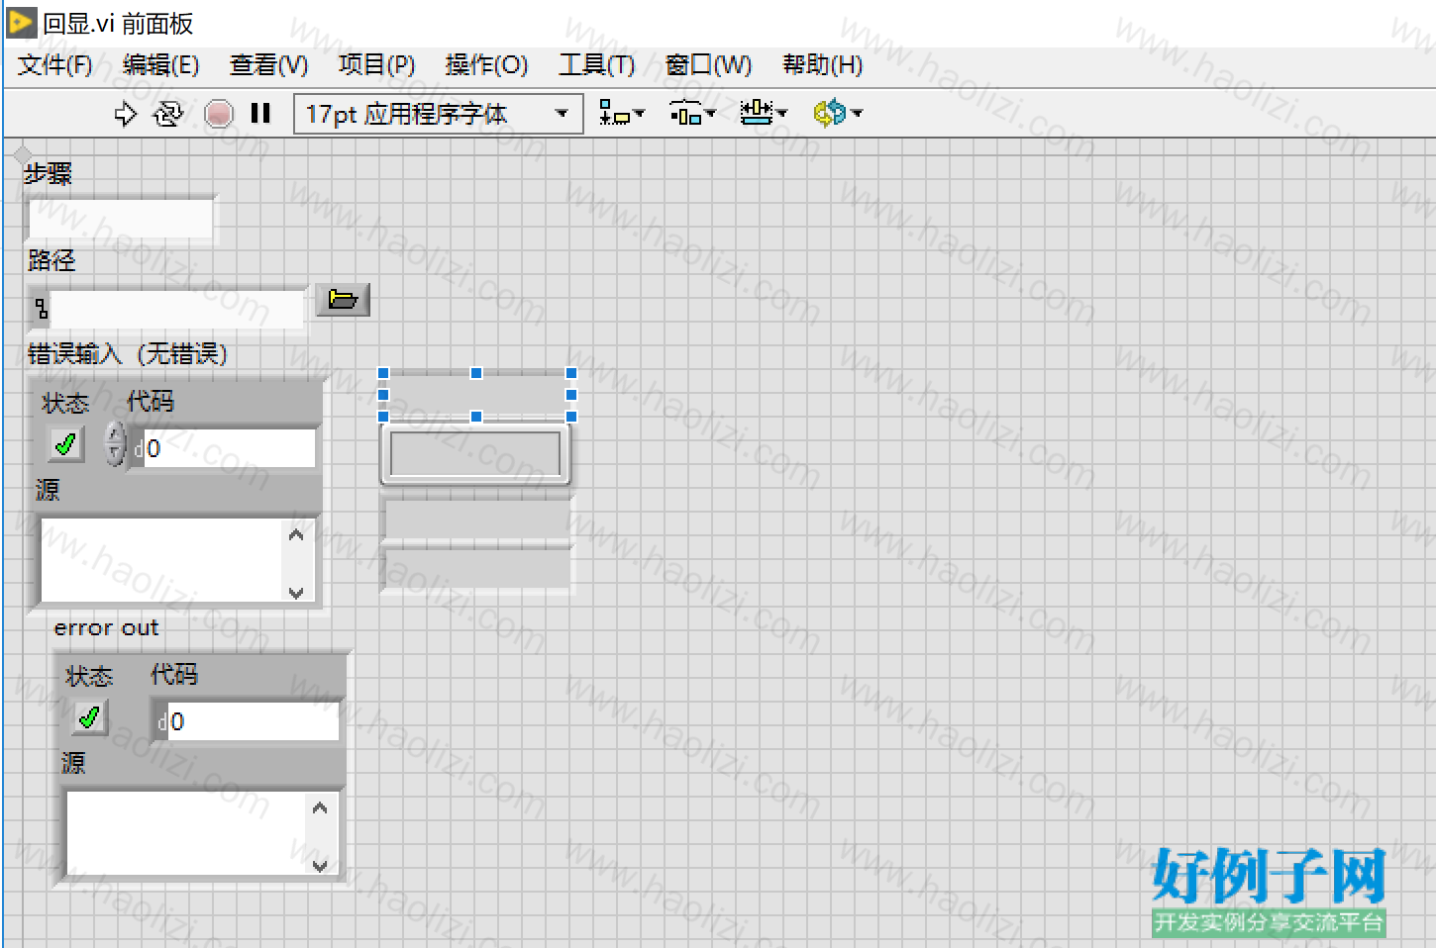
Task: Click the 错误输入 (无错误) label
Action: coord(128,353)
